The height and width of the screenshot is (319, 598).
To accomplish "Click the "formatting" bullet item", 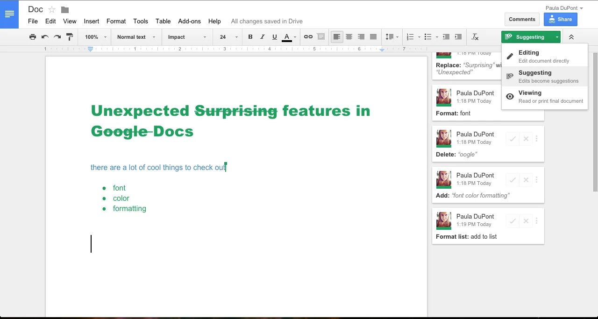I will (129, 208).
